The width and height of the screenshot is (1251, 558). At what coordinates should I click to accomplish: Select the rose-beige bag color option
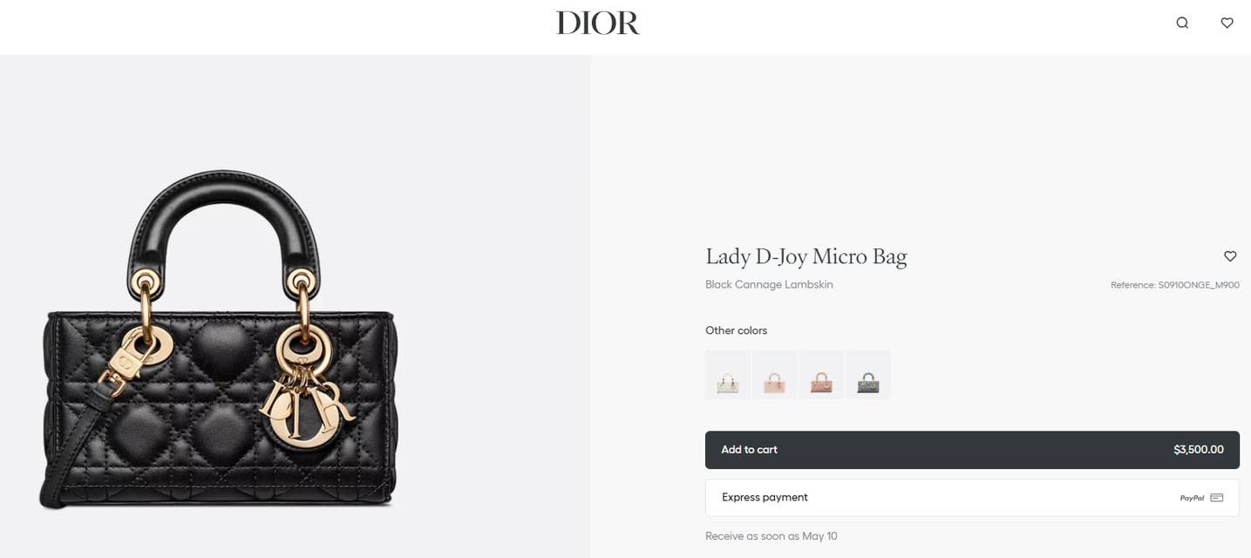[821, 375]
